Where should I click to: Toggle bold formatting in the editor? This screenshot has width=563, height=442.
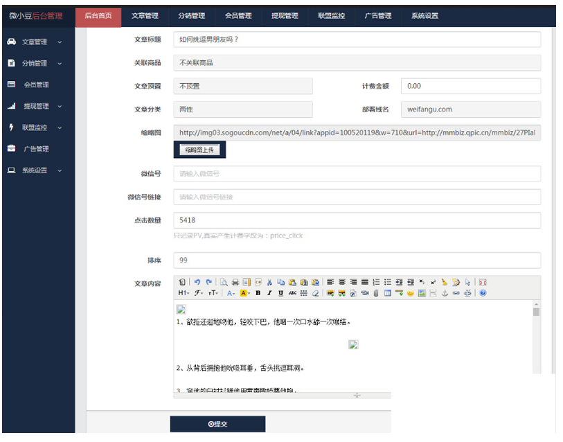click(258, 293)
